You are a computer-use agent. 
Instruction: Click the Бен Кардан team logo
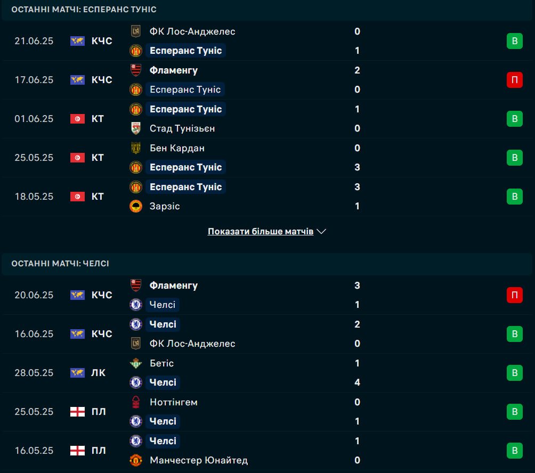coord(136,148)
